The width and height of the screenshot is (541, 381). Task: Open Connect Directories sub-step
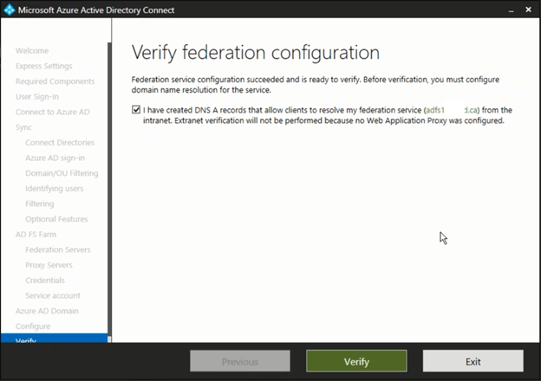60,142
